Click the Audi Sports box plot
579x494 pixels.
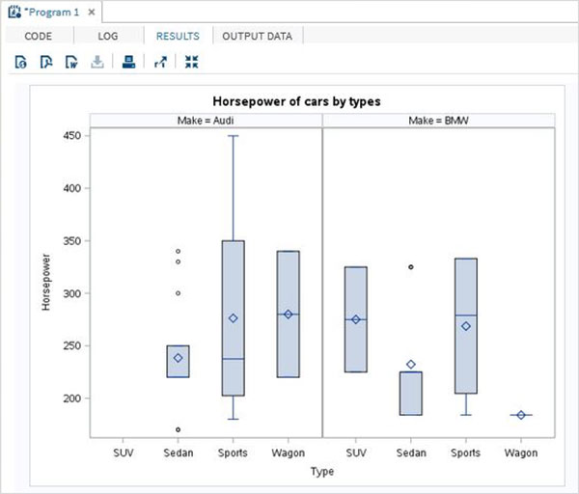click(x=233, y=317)
